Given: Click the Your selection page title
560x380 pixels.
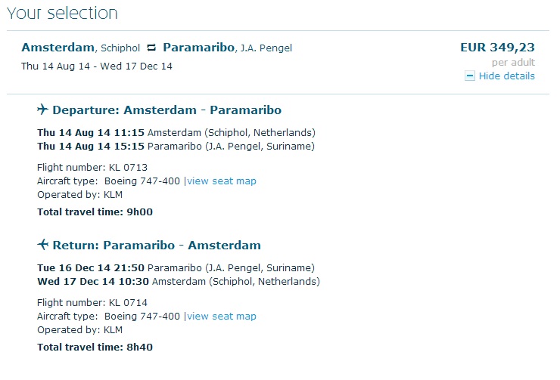Looking at the screenshot, I should pyautogui.click(x=62, y=13).
